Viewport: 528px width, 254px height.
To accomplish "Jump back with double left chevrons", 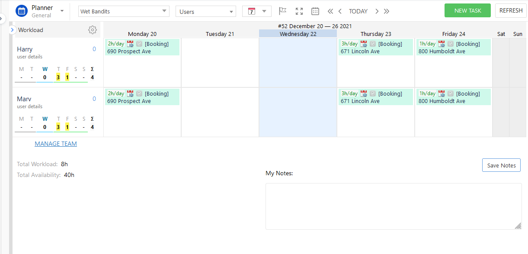I will coord(330,11).
